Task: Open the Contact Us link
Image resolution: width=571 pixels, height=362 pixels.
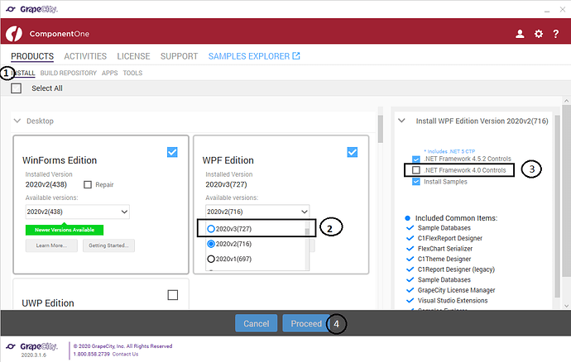Action: pyautogui.click(x=125, y=354)
